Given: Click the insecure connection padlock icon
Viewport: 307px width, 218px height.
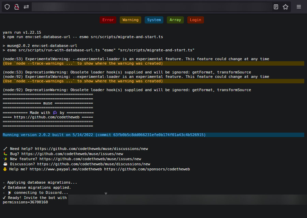Looking at the screenshot, I should tap(16, 7).
